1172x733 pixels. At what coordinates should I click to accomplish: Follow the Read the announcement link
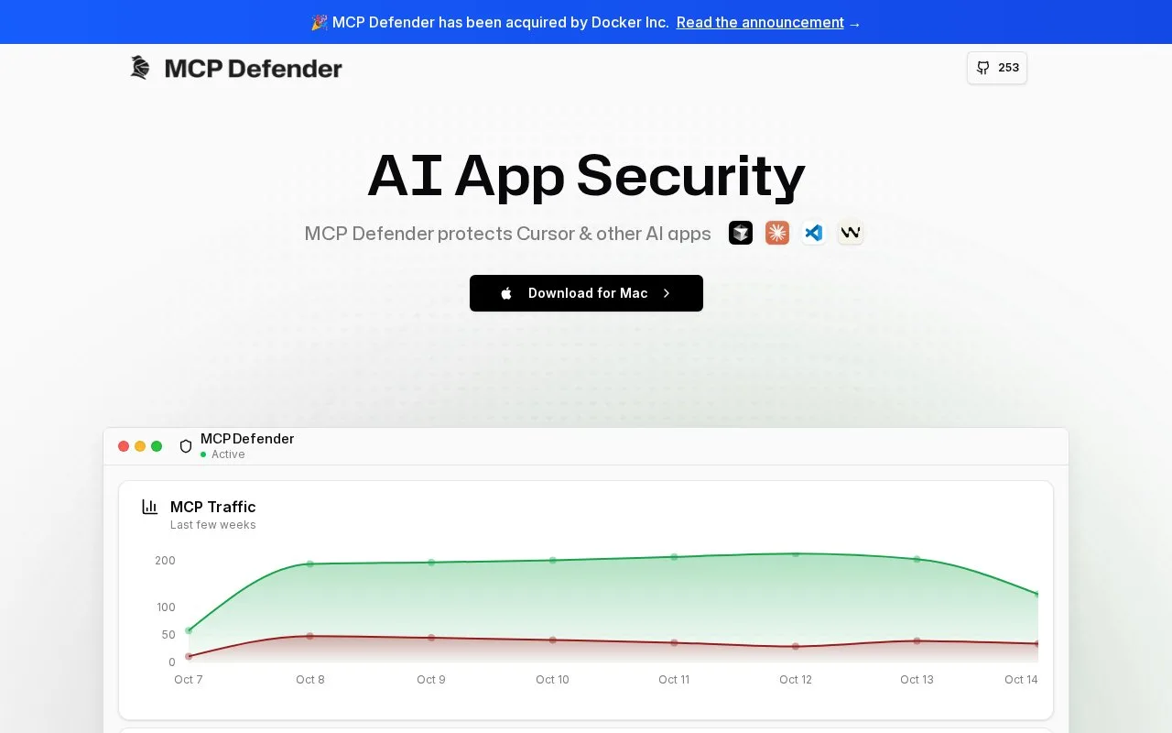point(760,22)
